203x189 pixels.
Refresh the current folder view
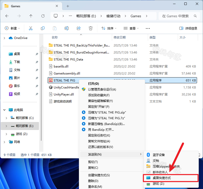click(x=43, y=16)
